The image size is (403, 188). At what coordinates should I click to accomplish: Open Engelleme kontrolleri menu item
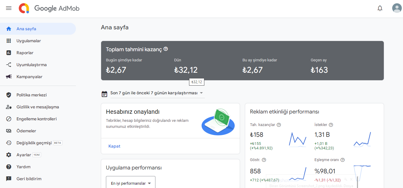38,119
